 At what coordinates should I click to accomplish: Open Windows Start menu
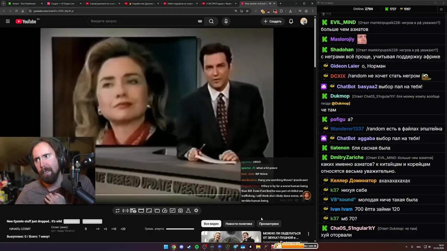point(166,247)
